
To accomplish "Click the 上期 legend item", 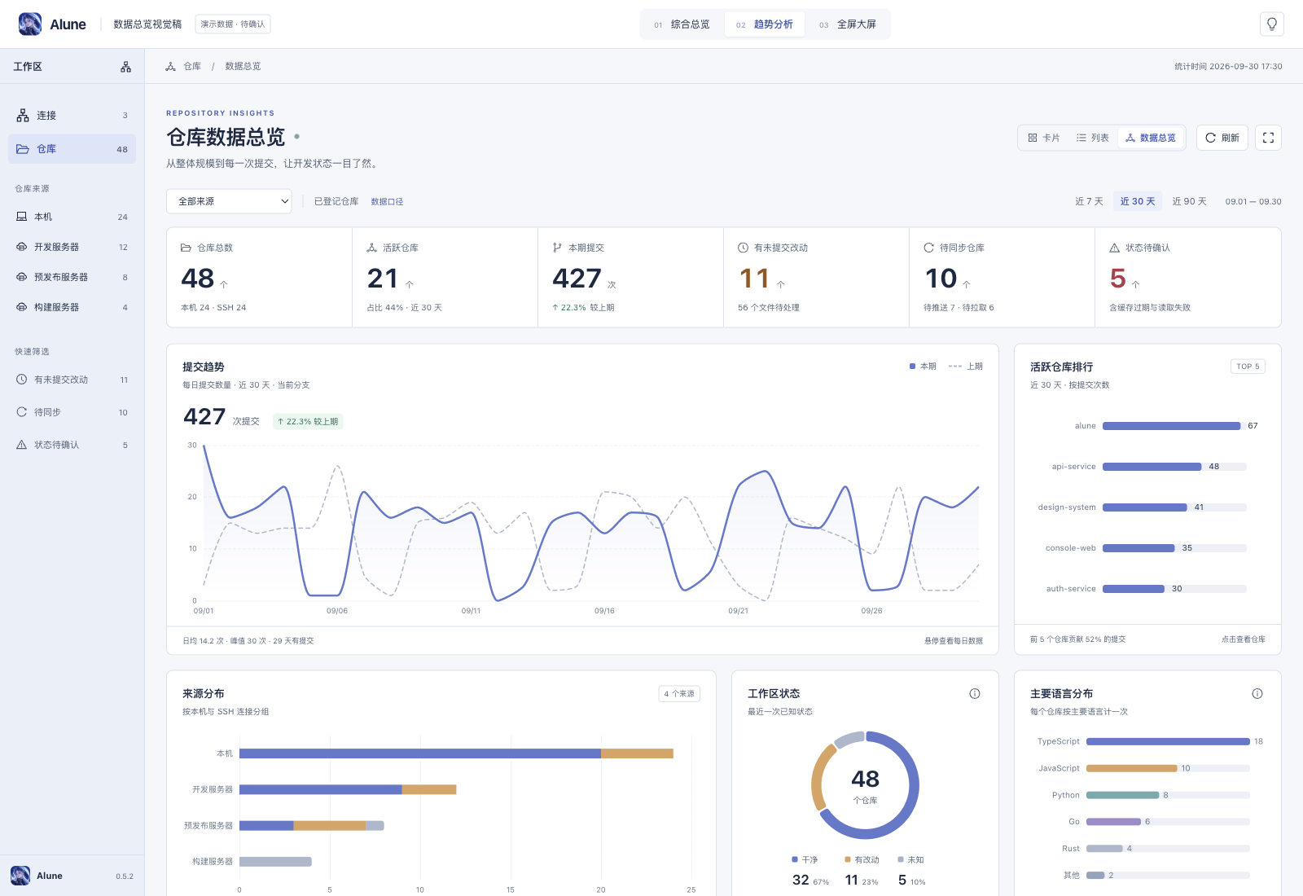I will (966, 367).
